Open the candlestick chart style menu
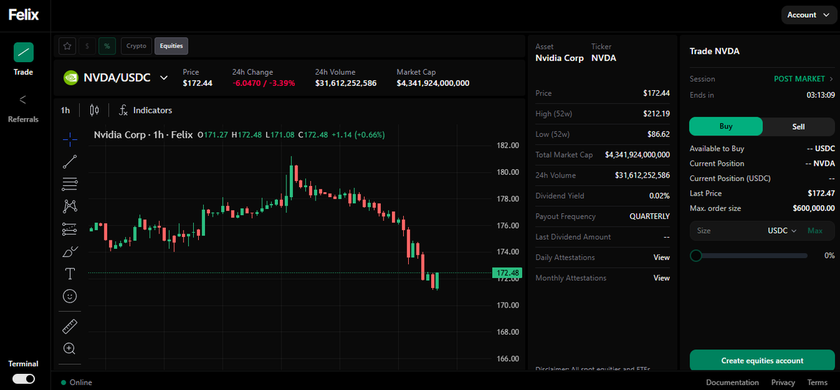Viewport: 840px width, 390px height. point(95,110)
